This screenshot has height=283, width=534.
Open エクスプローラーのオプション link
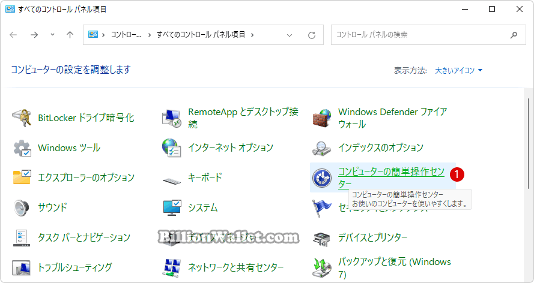click(x=86, y=177)
